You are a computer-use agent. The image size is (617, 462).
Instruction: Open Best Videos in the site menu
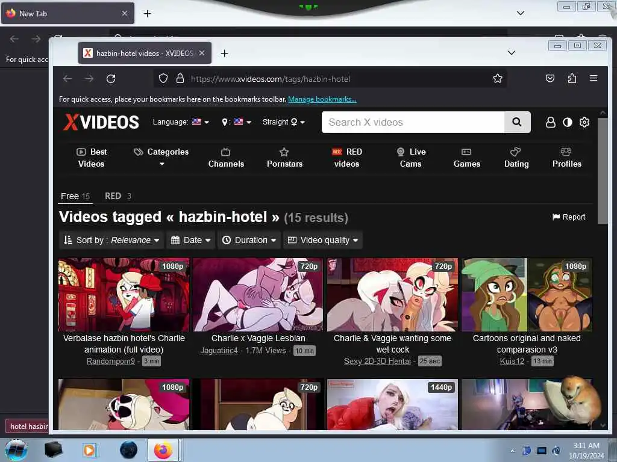(x=92, y=158)
